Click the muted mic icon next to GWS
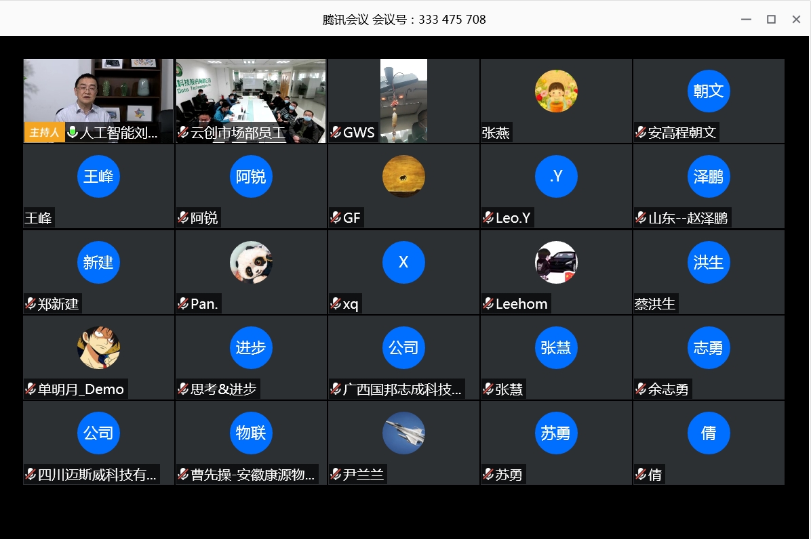This screenshot has width=811, height=539. (x=335, y=133)
